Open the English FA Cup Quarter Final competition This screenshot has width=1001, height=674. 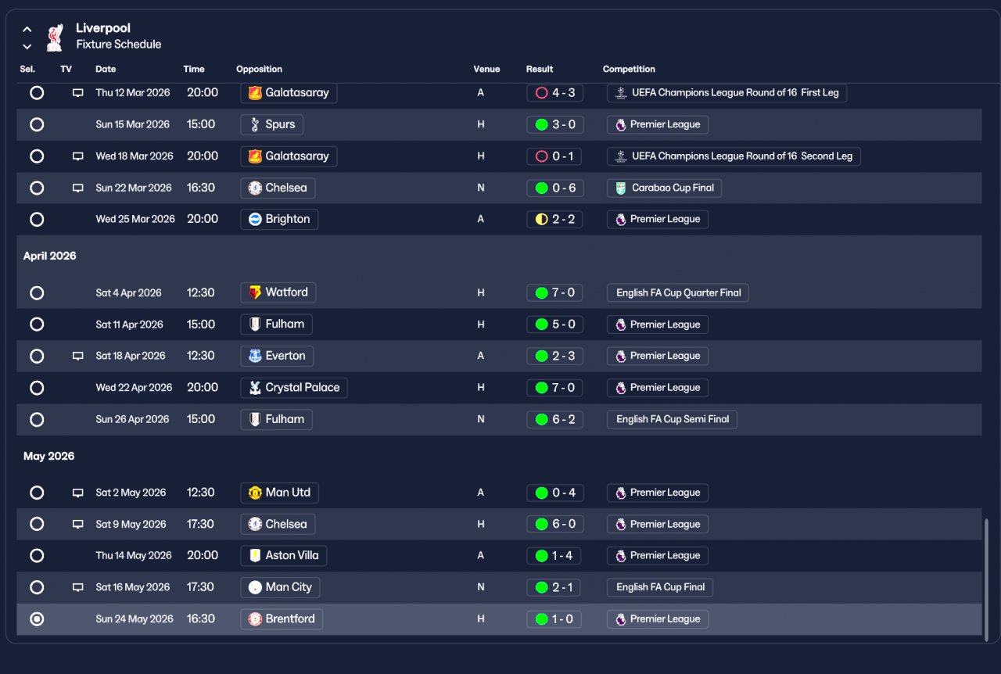click(x=678, y=293)
